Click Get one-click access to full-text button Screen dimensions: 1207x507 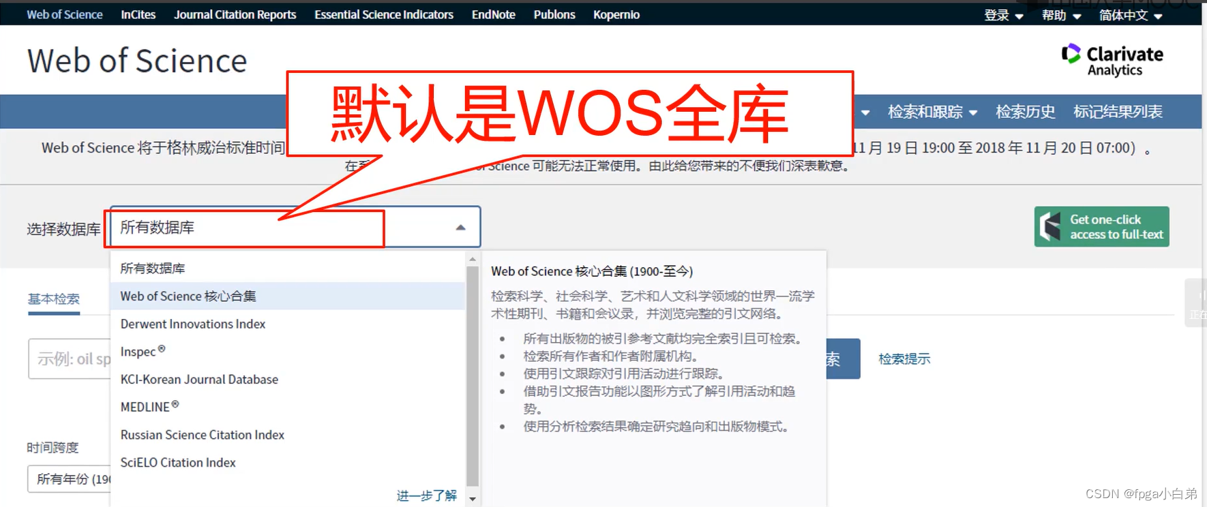(1101, 227)
